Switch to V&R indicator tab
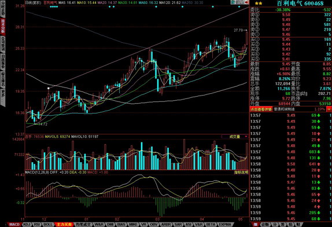Image resolution: width=332 pixels, height=227 pixels. [198, 224]
